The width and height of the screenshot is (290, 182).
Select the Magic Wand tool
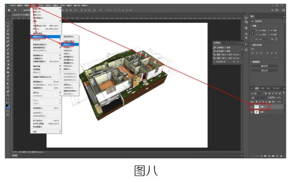point(8,30)
